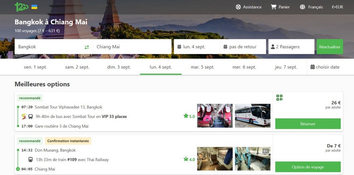354x175 pixels.
Task: Click the Confirmation instantanée badge
Action: pos(68,141)
